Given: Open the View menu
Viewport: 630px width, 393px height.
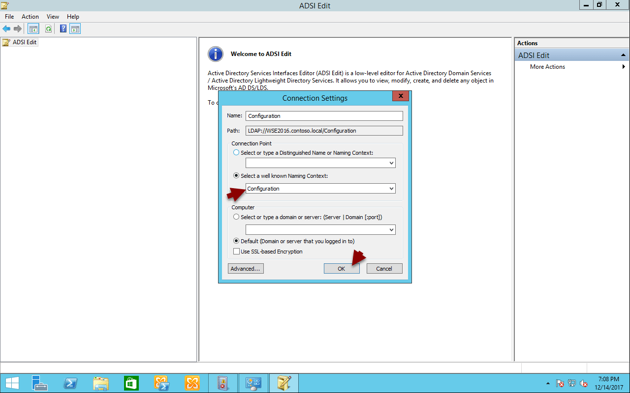Looking at the screenshot, I should coord(53,17).
